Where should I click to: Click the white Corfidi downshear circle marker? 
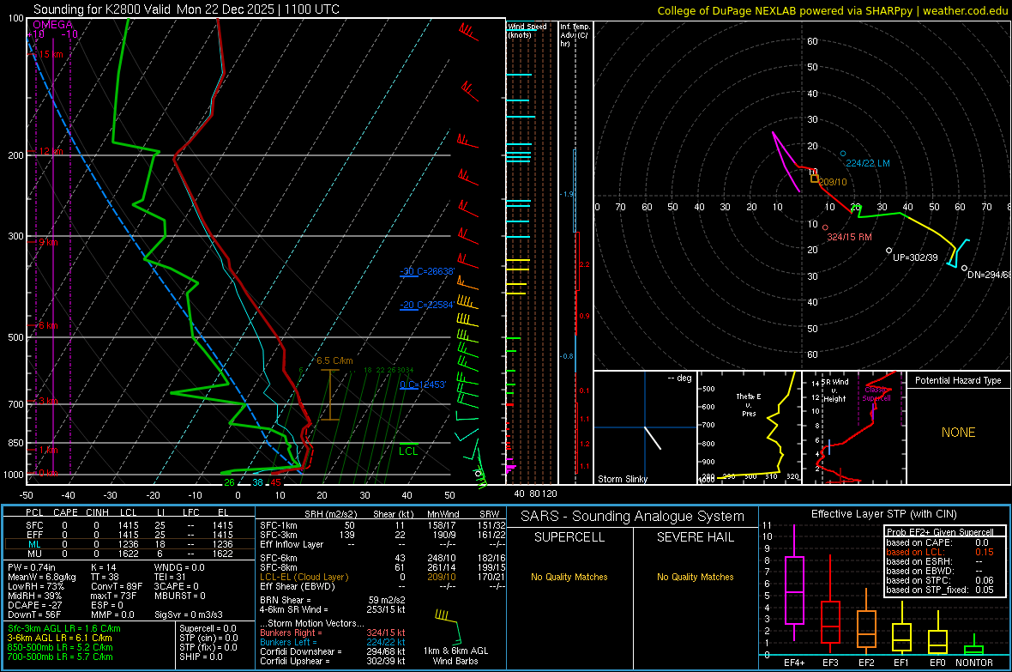point(964,268)
